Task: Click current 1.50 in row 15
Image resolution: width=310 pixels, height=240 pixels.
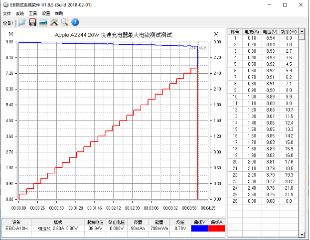Action: click(252, 129)
